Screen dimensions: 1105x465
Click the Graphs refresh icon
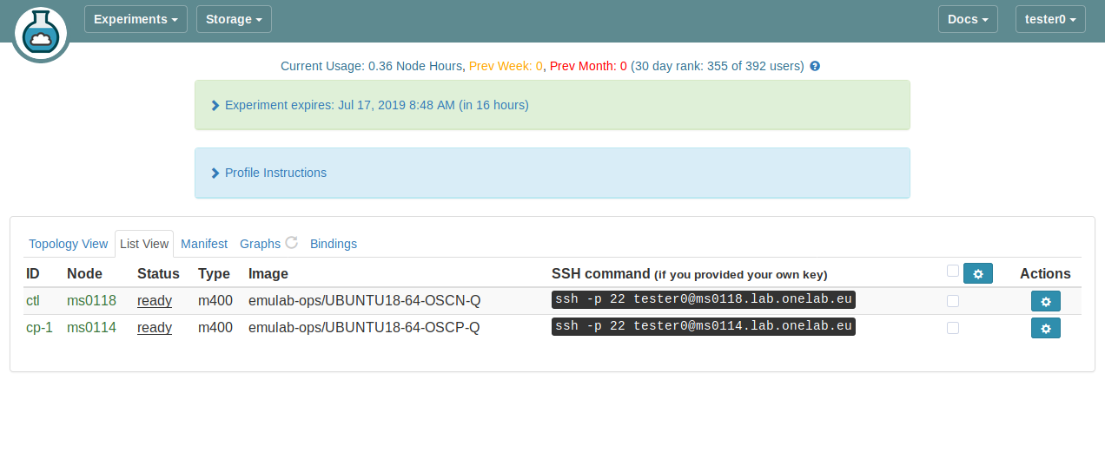[x=292, y=243]
